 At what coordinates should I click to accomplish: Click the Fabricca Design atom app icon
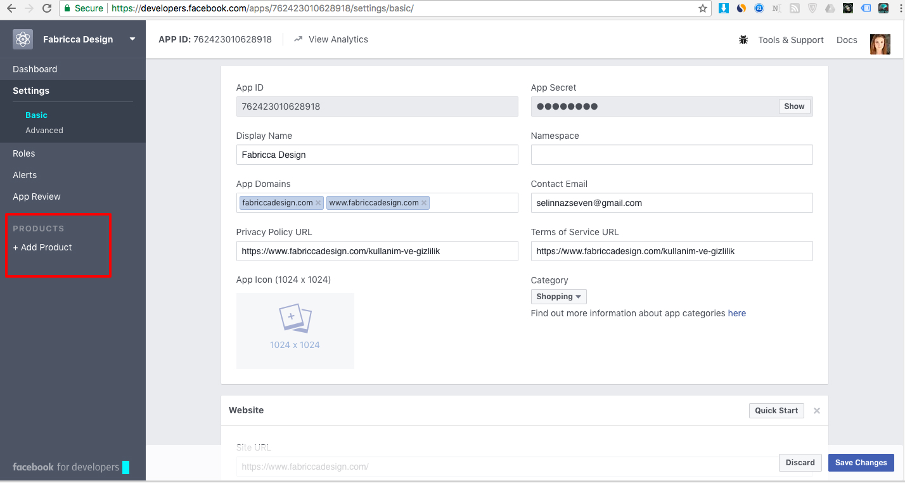23,39
